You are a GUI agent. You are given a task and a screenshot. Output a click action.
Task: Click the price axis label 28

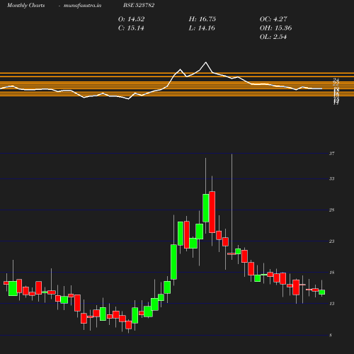[332, 210]
